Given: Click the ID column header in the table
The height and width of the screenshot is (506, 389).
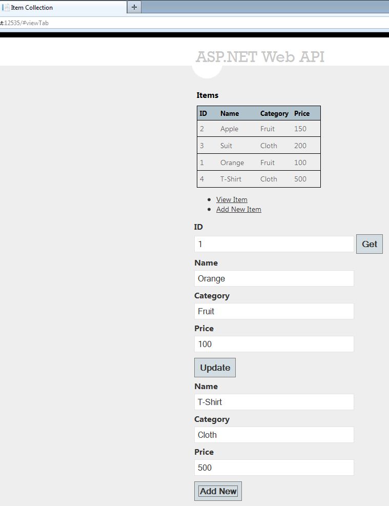Looking at the screenshot, I should click(x=203, y=114).
